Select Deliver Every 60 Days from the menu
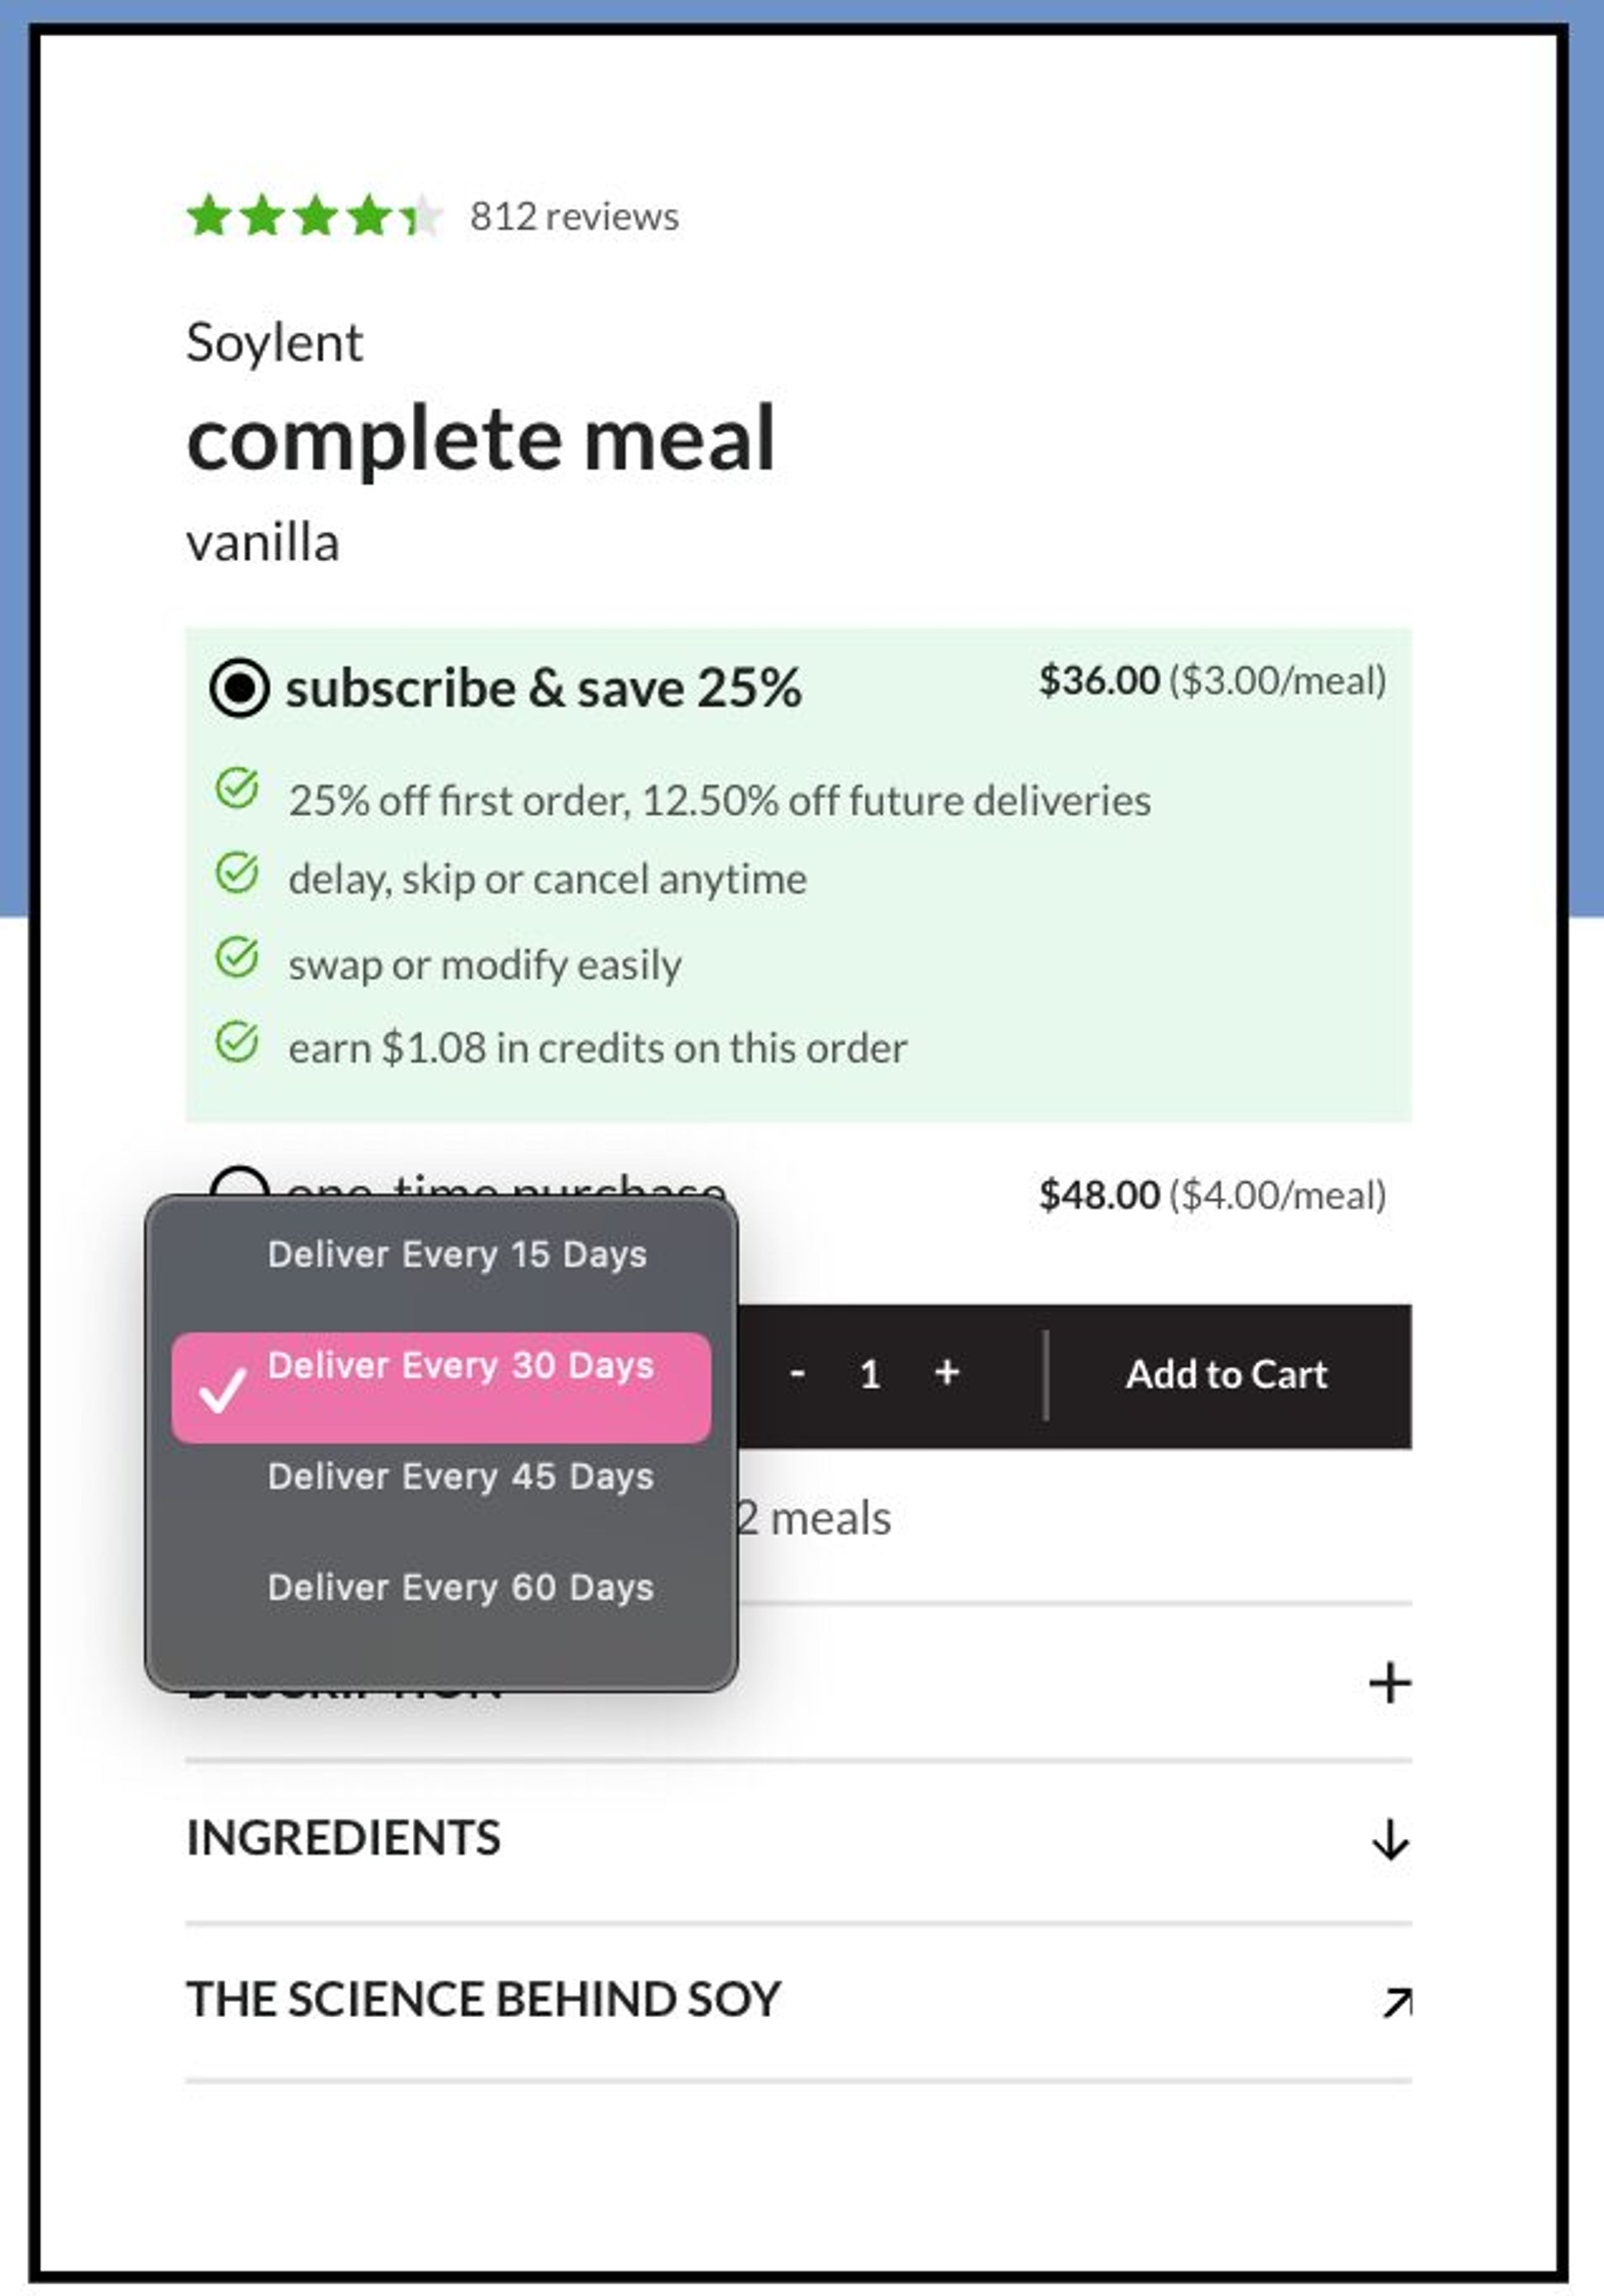Viewport: 1604px width, 2296px height. pos(460,1587)
